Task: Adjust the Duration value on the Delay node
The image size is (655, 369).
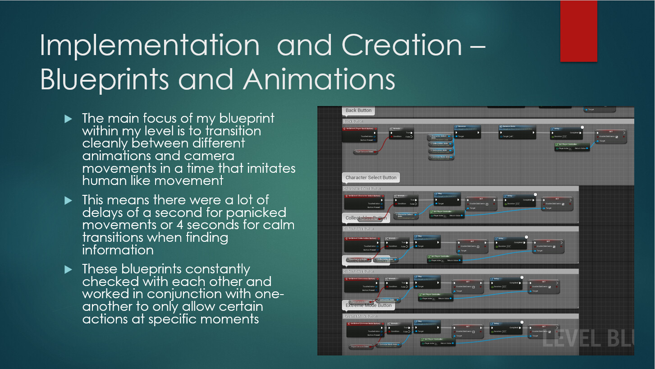Action: (x=564, y=137)
